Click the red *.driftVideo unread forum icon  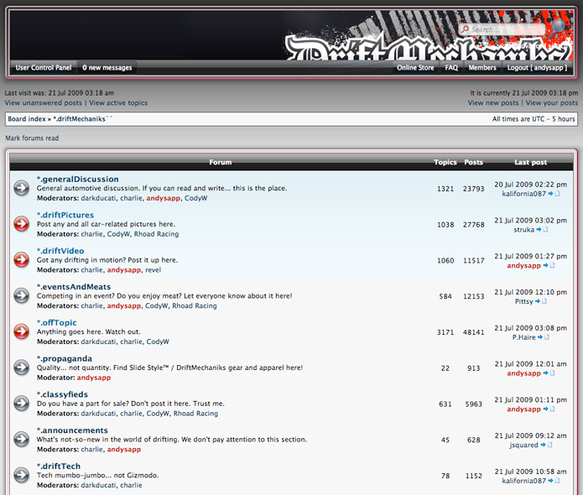pyautogui.click(x=22, y=260)
